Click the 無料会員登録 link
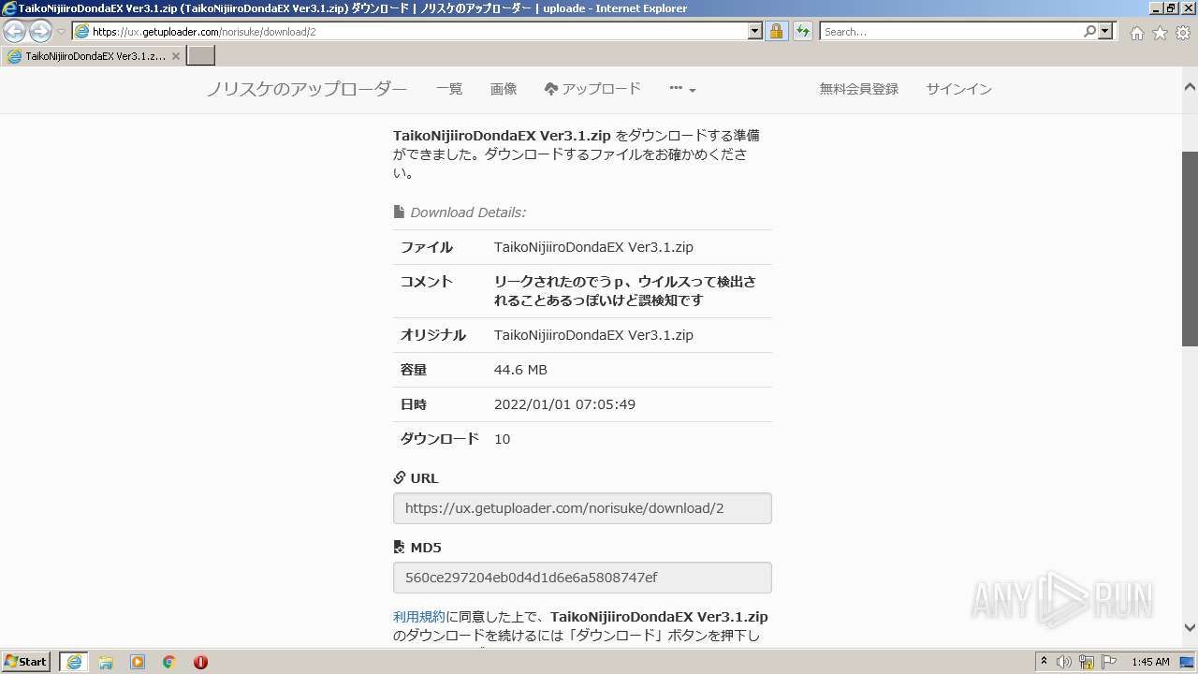The height and width of the screenshot is (674, 1198). (x=859, y=89)
